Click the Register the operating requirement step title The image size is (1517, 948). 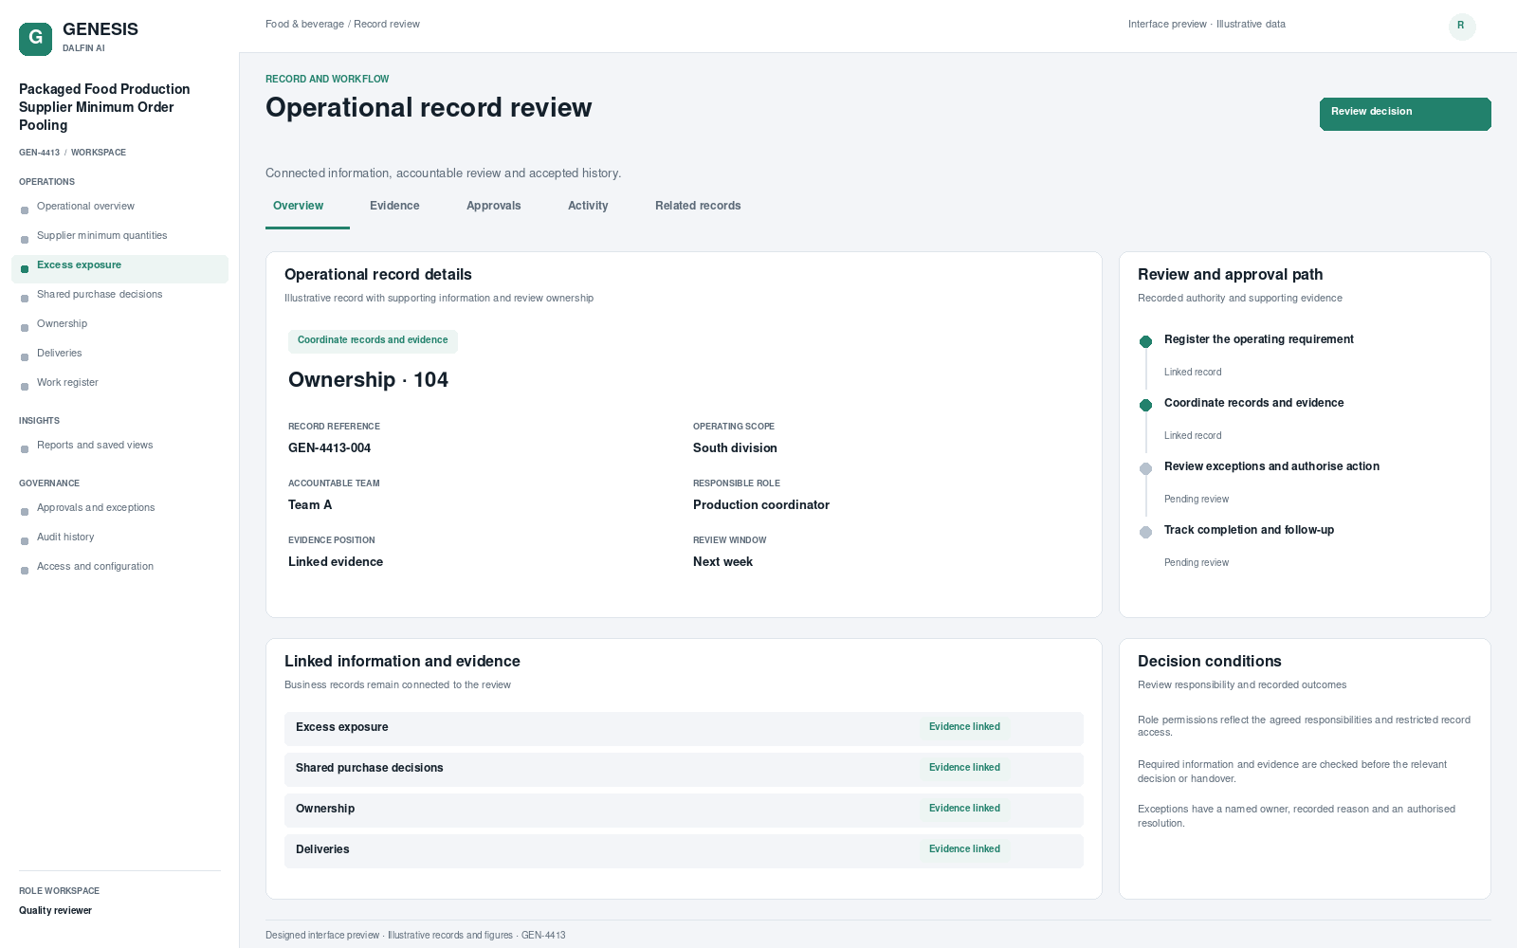point(1258,339)
